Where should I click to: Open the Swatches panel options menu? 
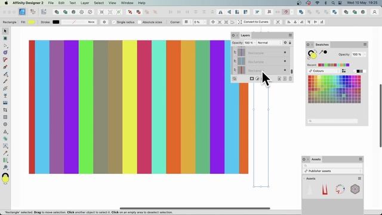pos(365,44)
